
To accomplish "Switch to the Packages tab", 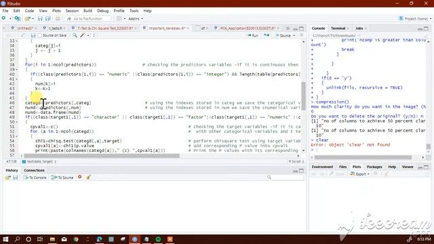I will [374, 167].
